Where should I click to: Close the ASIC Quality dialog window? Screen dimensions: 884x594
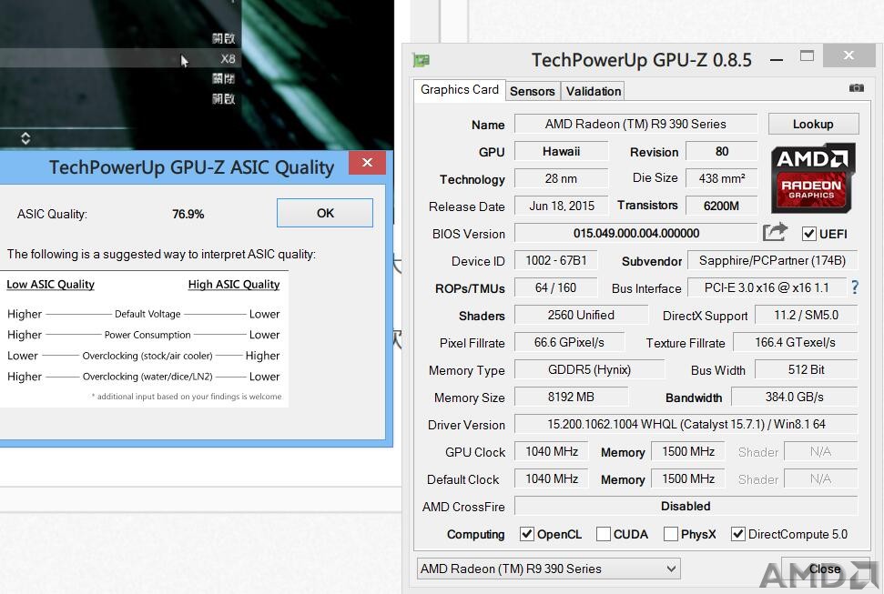[x=367, y=163]
